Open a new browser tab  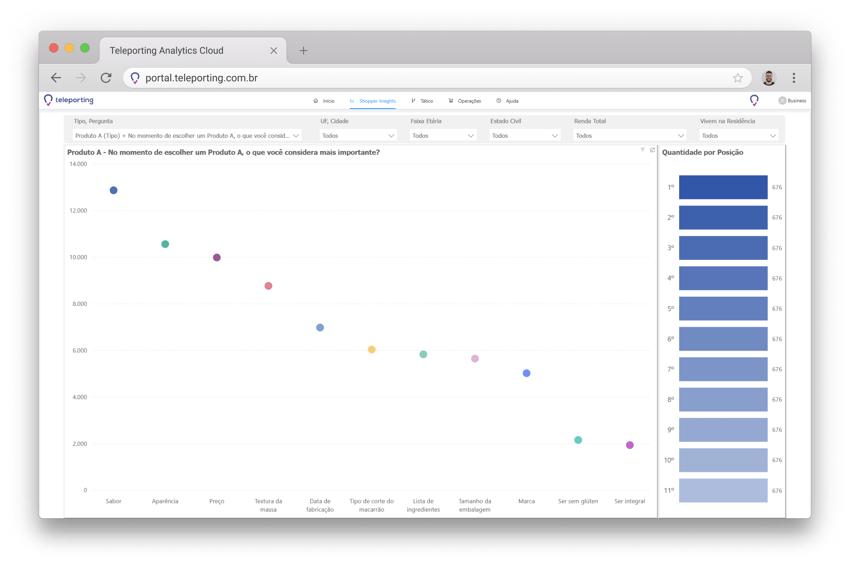[303, 51]
